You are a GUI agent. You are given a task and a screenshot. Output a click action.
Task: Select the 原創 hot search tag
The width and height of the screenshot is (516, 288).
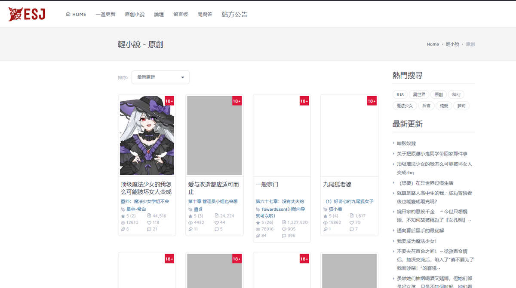click(x=438, y=94)
